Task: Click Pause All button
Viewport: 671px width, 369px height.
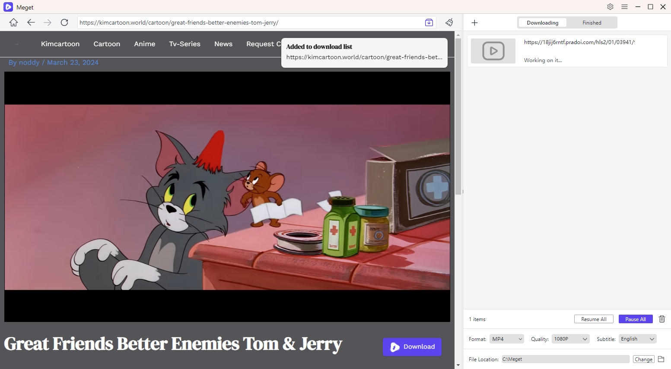Action: [x=636, y=319]
